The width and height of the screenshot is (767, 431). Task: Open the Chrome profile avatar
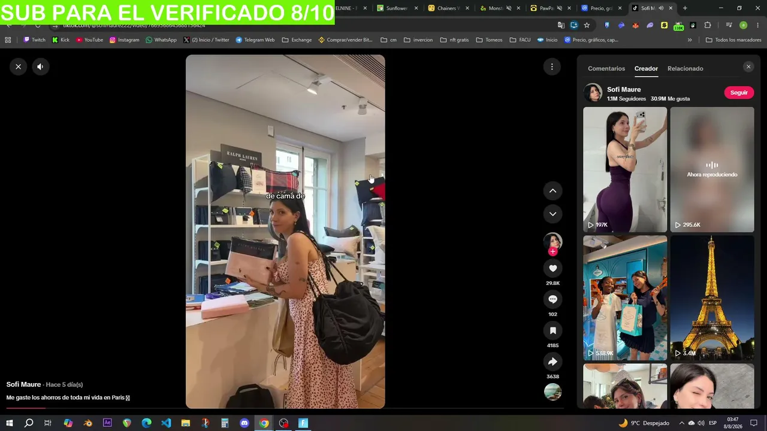743,25
